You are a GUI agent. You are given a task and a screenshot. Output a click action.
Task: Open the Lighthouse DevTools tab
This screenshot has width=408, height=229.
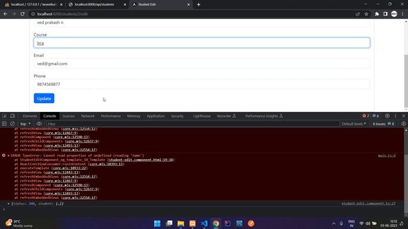(201, 116)
